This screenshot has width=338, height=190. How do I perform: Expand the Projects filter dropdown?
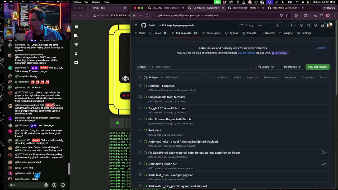252,78
